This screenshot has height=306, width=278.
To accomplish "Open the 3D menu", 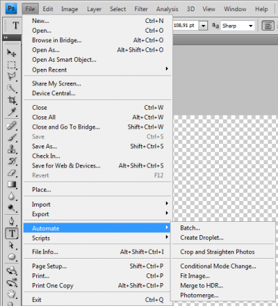I will pos(190,9).
